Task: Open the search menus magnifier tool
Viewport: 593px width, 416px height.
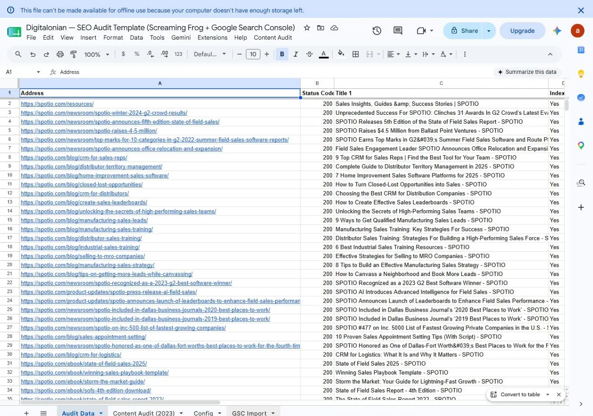Action: (x=18, y=54)
